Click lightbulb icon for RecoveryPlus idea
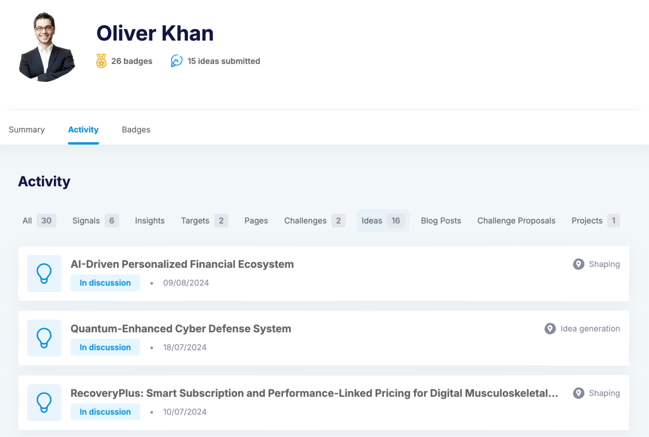The height and width of the screenshot is (437, 649). (x=44, y=403)
